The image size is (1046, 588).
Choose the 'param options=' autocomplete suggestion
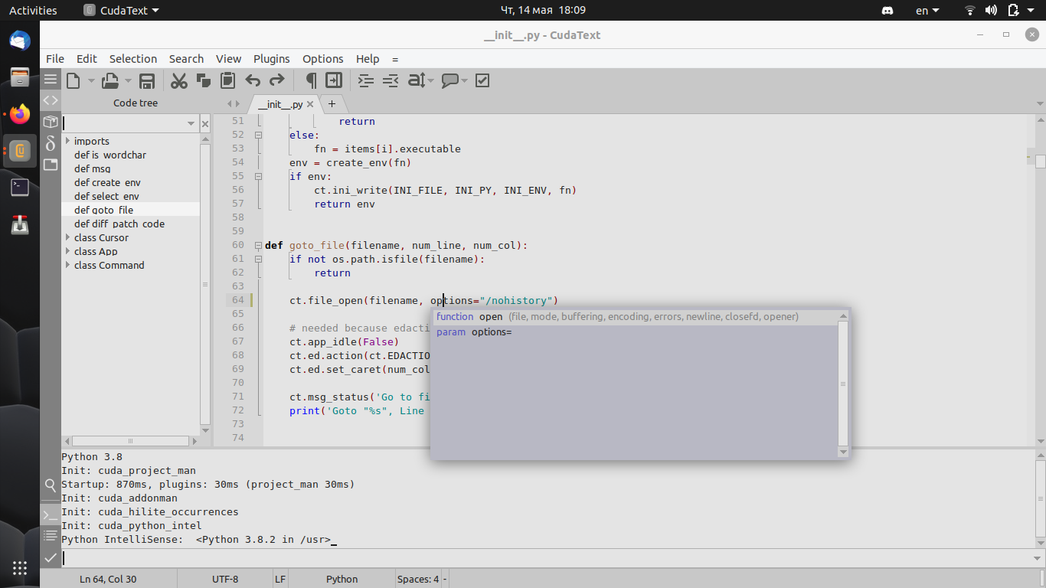click(635, 332)
